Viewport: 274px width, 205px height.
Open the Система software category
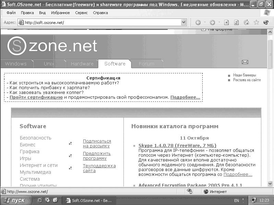click(30, 179)
